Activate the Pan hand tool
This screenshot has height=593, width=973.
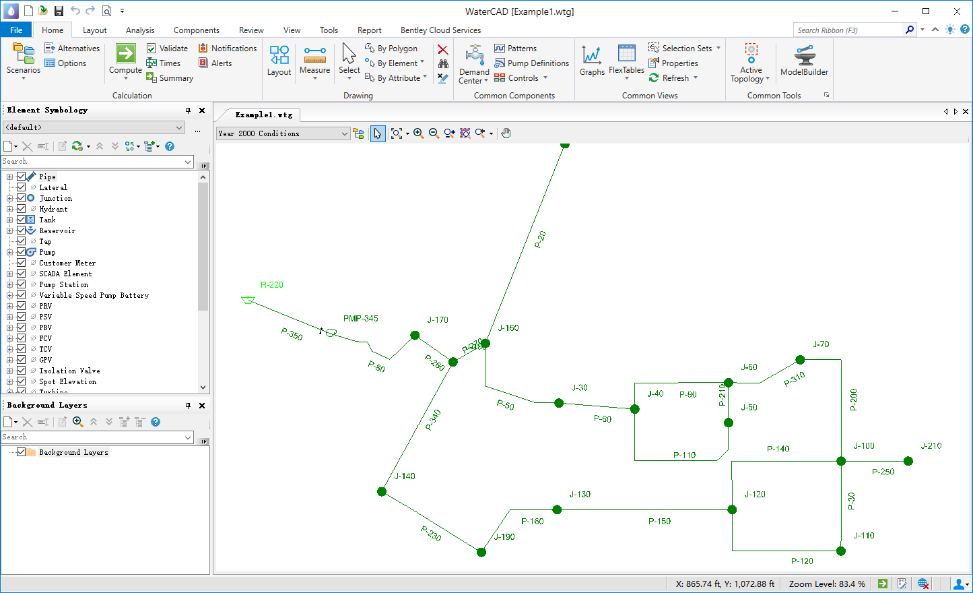pyautogui.click(x=506, y=133)
